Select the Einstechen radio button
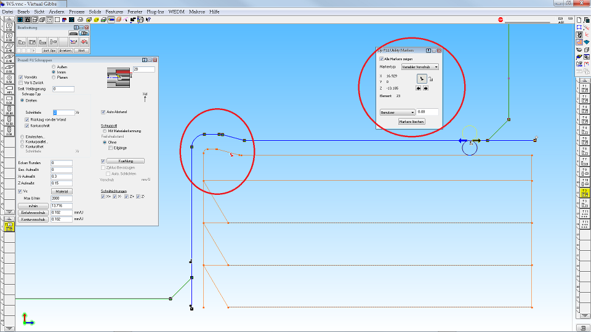Image resolution: width=591 pixels, height=332 pixels. [22, 136]
